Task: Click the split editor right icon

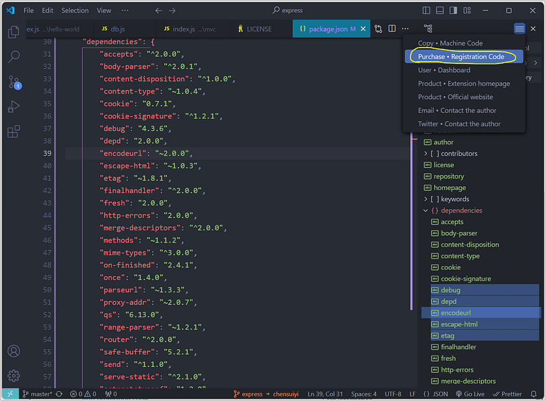Action: (x=392, y=29)
